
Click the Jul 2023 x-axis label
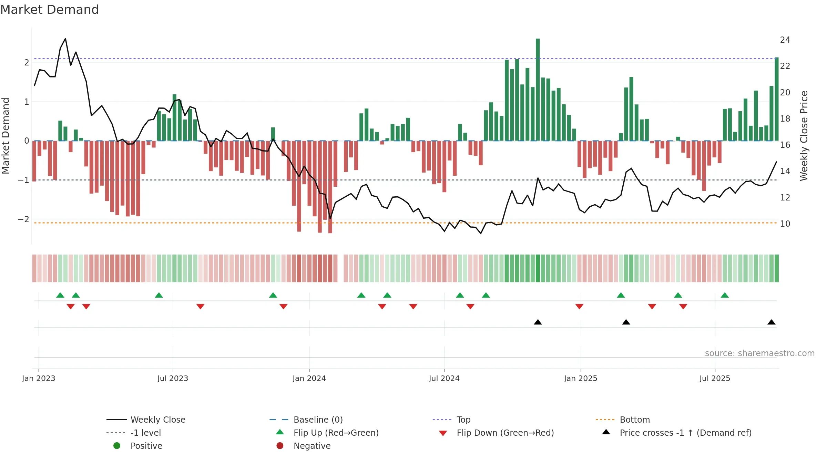[x=173, y=378]
